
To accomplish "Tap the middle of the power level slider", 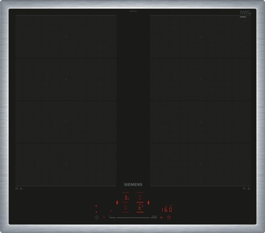I will [x=133, y=217].
